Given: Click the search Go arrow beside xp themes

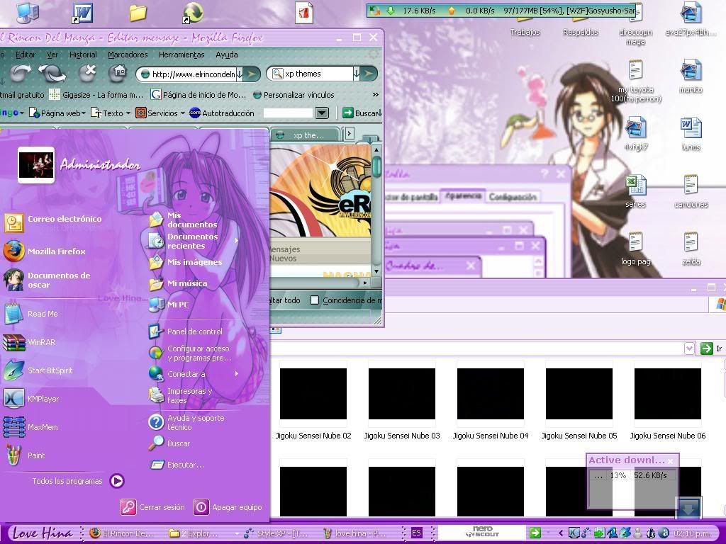Looking at the screenshot, I should click(x=369, y=74).
